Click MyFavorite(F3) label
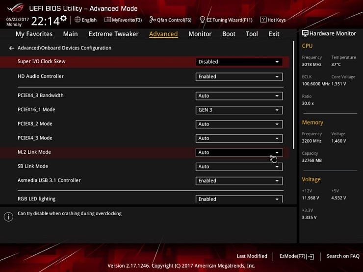363x272 pixels. click(x=127, y=20)
